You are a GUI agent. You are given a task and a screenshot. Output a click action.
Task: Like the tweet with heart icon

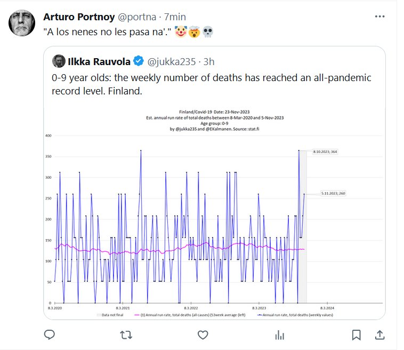click(x=203, y=335)
